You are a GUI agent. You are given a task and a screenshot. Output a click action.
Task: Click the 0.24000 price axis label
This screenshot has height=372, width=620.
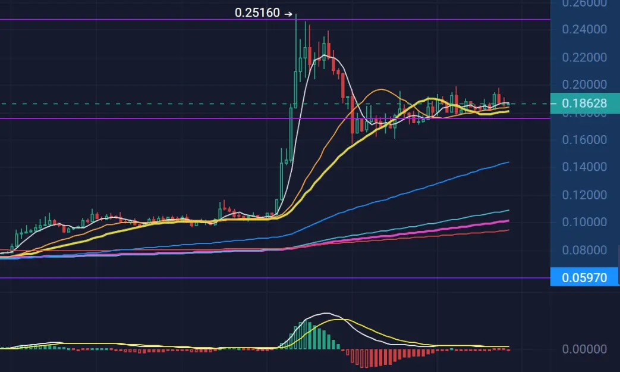click(584, 29)
